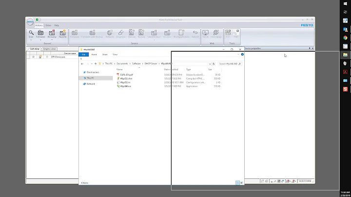
Task: Open the Explorer address bar history dropdown
Action: tap(210, 64)
